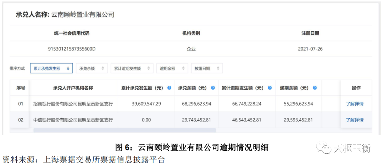This screenshot has width=383, height=165.
Task: Click question mark icon beside 逾期余额（元）
Action: 315,88
